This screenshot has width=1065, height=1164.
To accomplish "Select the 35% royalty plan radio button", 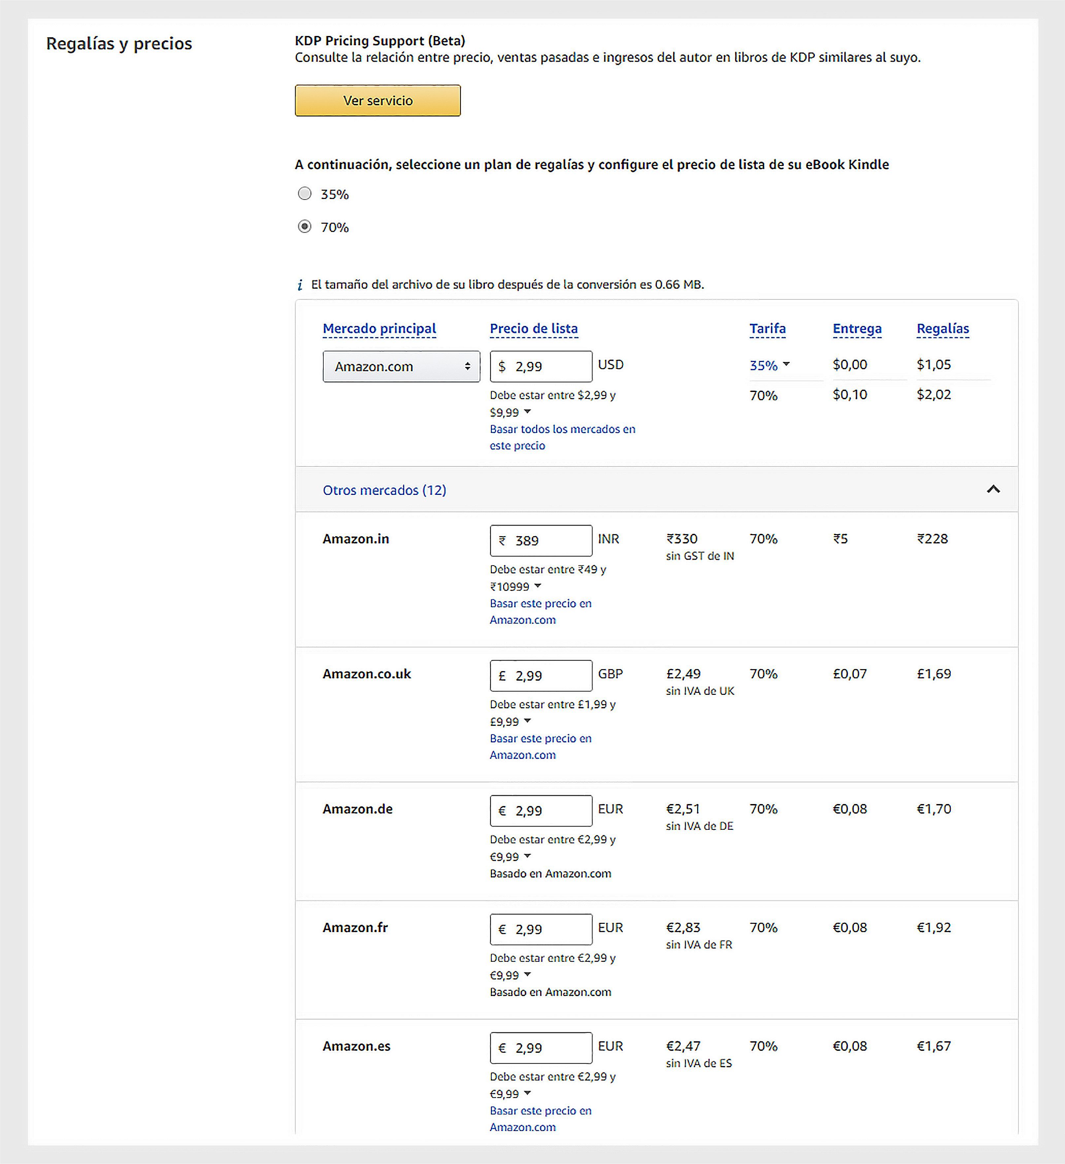I will coord(304,193).
